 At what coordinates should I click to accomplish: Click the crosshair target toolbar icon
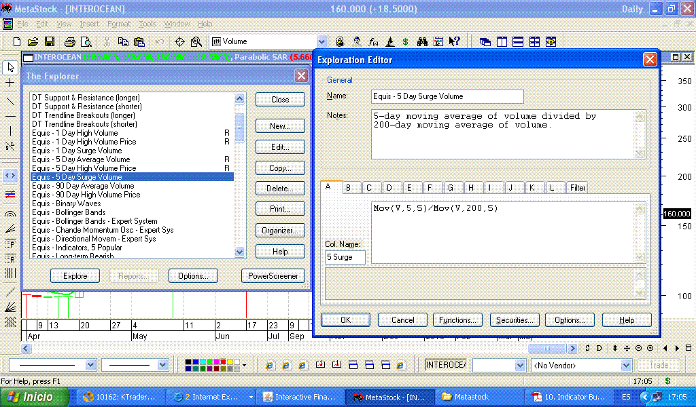(x=179, y=41)
